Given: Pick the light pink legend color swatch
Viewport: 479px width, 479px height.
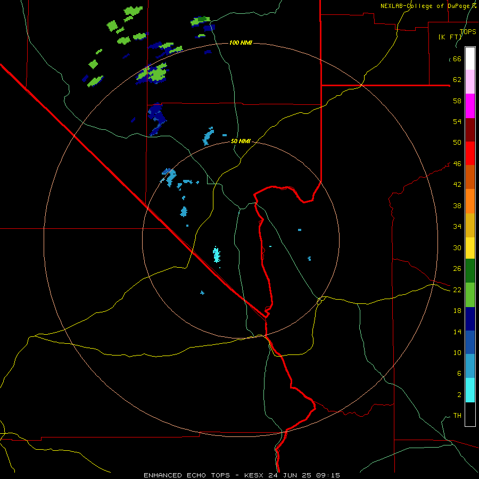Looking at the screenshot, I should pos(470,81).
